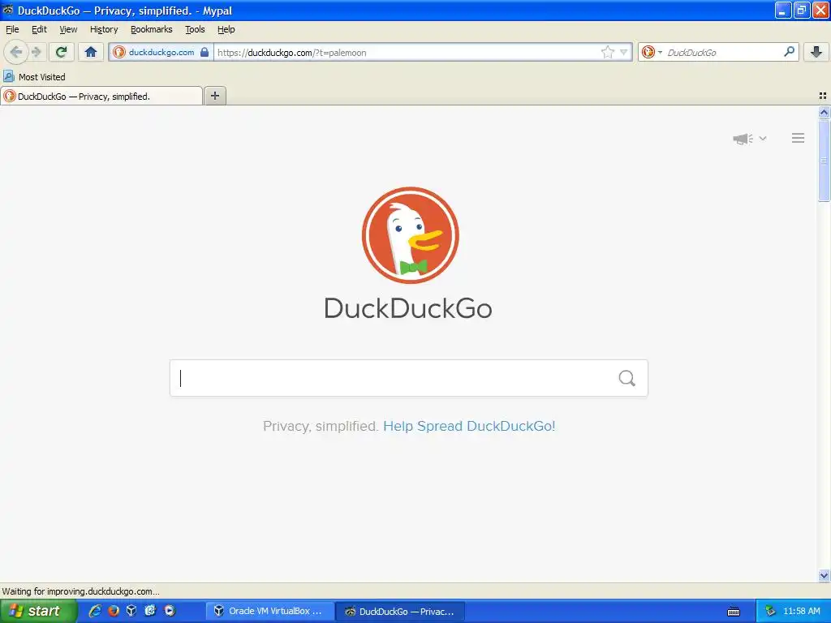Open a new tab with the plus button
This screenshot has width=831, height=623.
(x=215, y=96)
